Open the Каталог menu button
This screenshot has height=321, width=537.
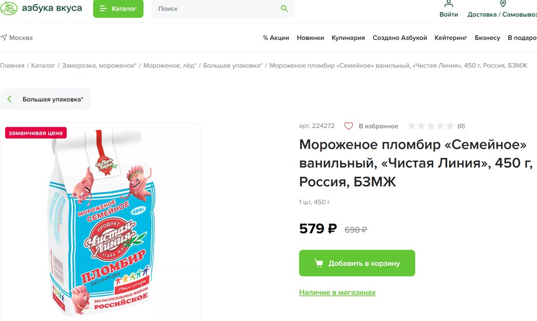[x=118, y=8]
